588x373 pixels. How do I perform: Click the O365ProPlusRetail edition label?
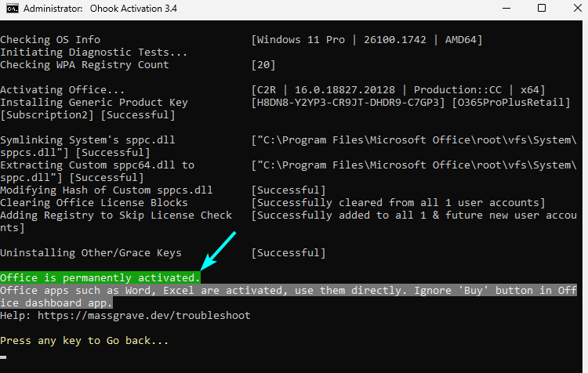(510, 103)
